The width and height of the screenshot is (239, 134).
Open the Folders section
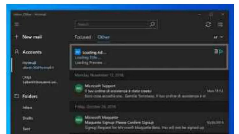30,96
